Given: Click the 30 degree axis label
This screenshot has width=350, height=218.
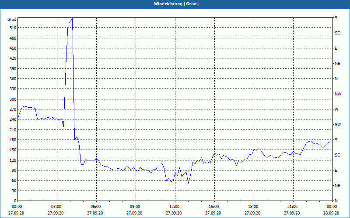Looking at the screenshot, I should point(14,191).
